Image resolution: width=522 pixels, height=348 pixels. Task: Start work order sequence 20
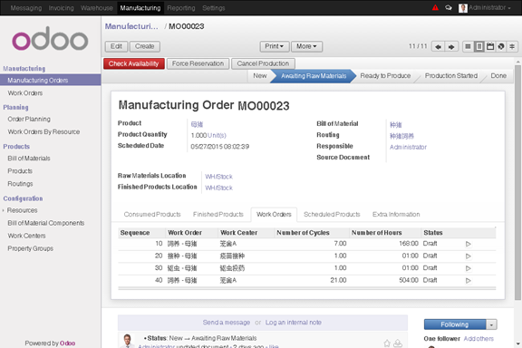point(468,256)
